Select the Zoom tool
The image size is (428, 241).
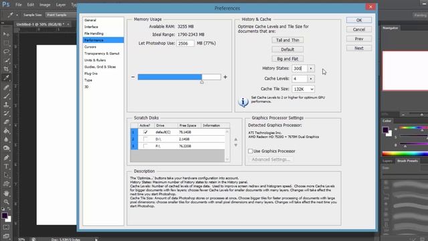6,202
